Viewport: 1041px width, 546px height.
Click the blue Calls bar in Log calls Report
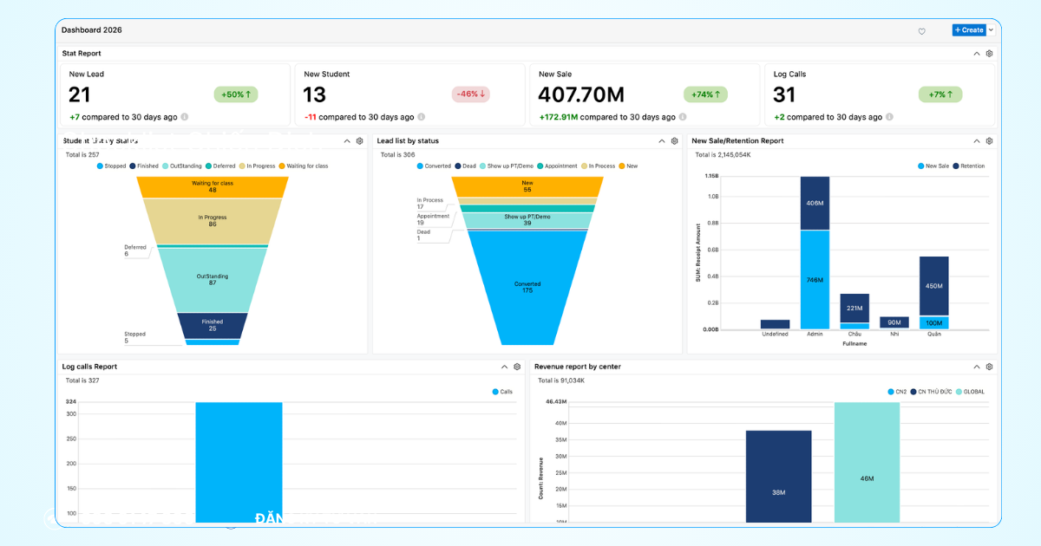tap(239, 462)
